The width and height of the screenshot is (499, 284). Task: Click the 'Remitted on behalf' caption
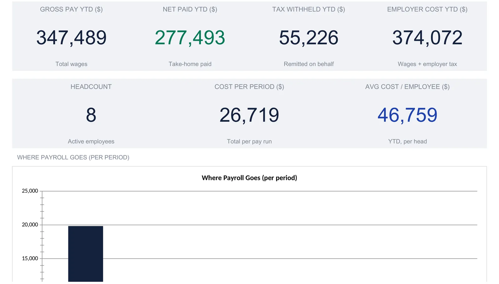pos(309,64)
